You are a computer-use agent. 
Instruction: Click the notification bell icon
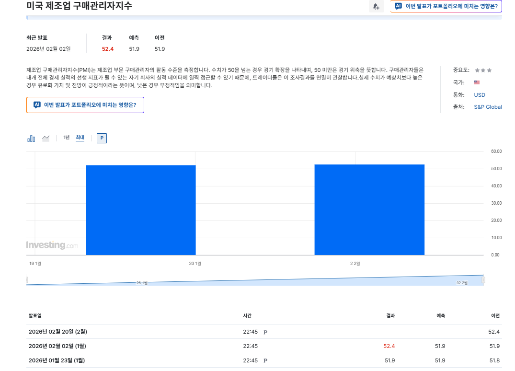click(x=376, y=6)
